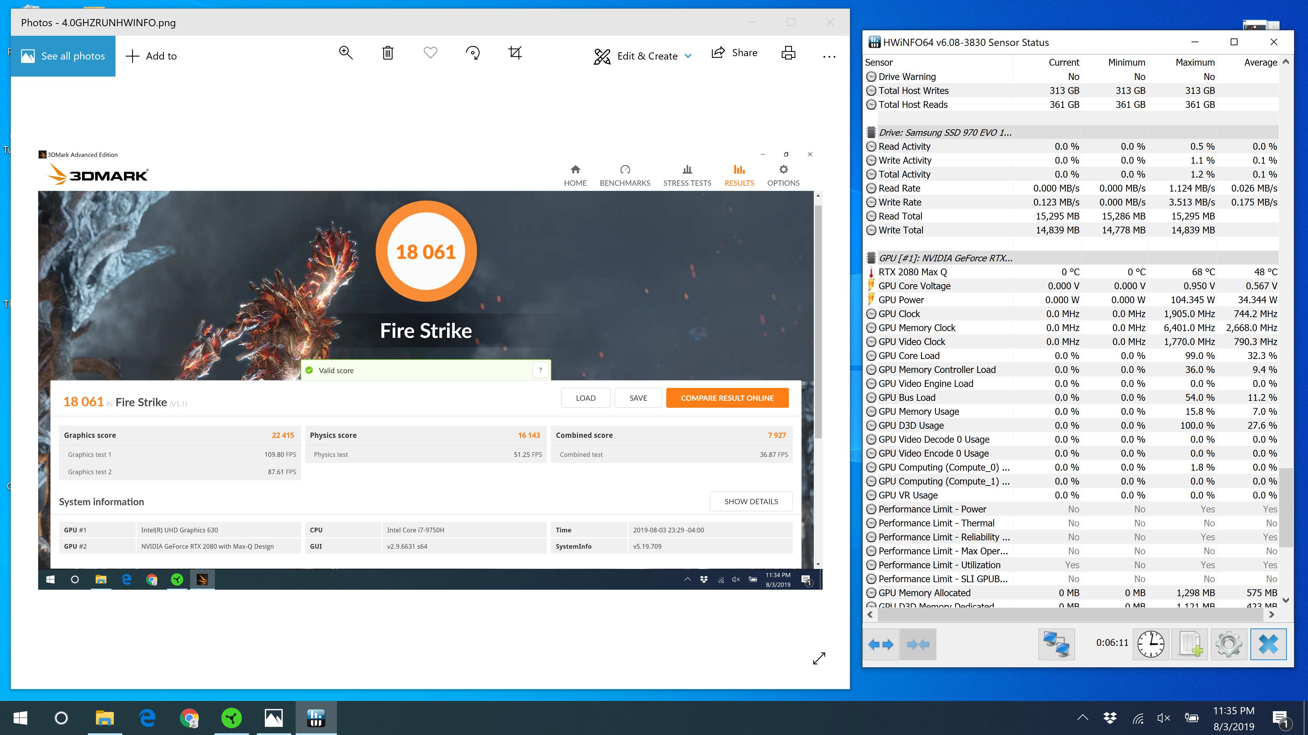Click the delete trash icon in Photos

tap(388, 53)
